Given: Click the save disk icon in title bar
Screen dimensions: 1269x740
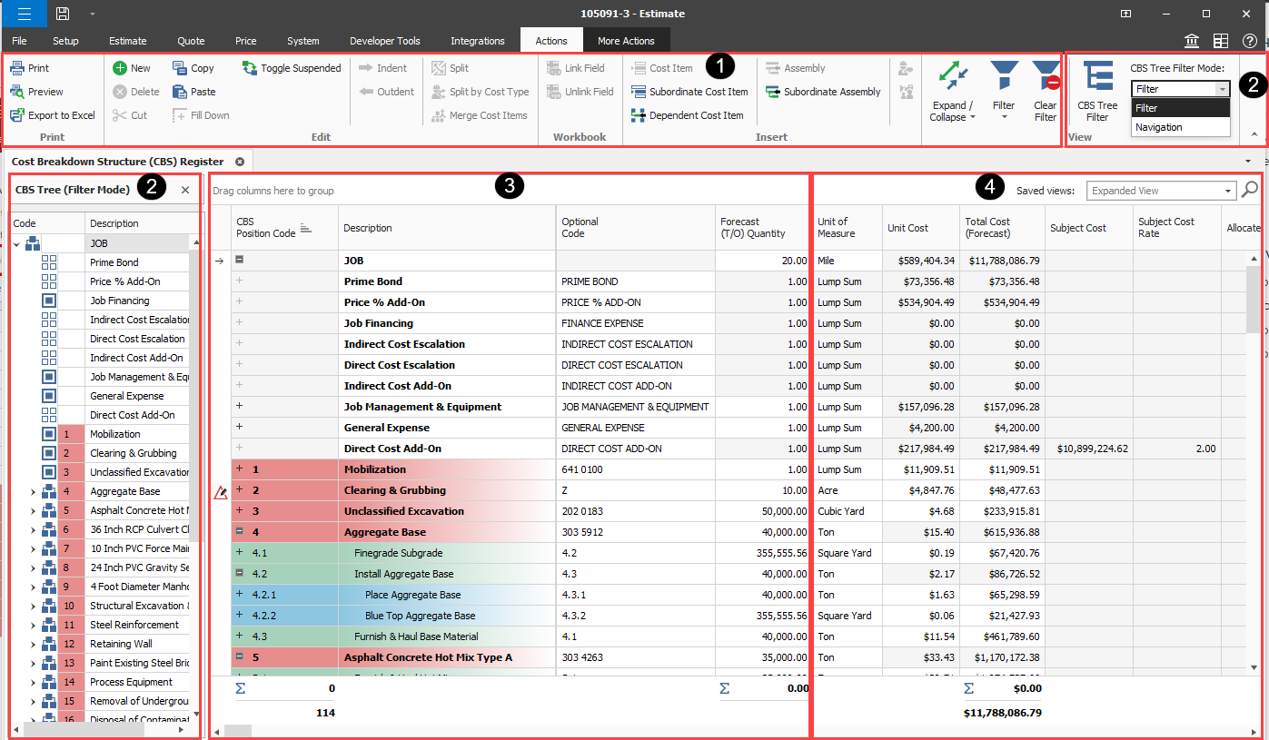Looking at the screenshot, I should pyautogui.click(x=63, y=14).
